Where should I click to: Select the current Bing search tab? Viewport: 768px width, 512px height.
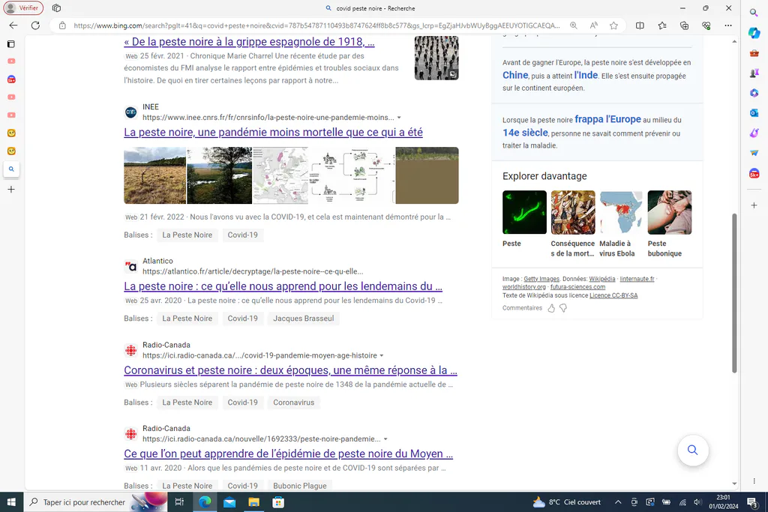tap(11, 169)
